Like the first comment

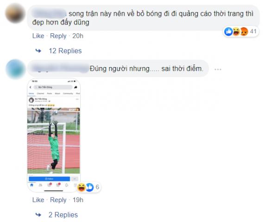(38, 36)
